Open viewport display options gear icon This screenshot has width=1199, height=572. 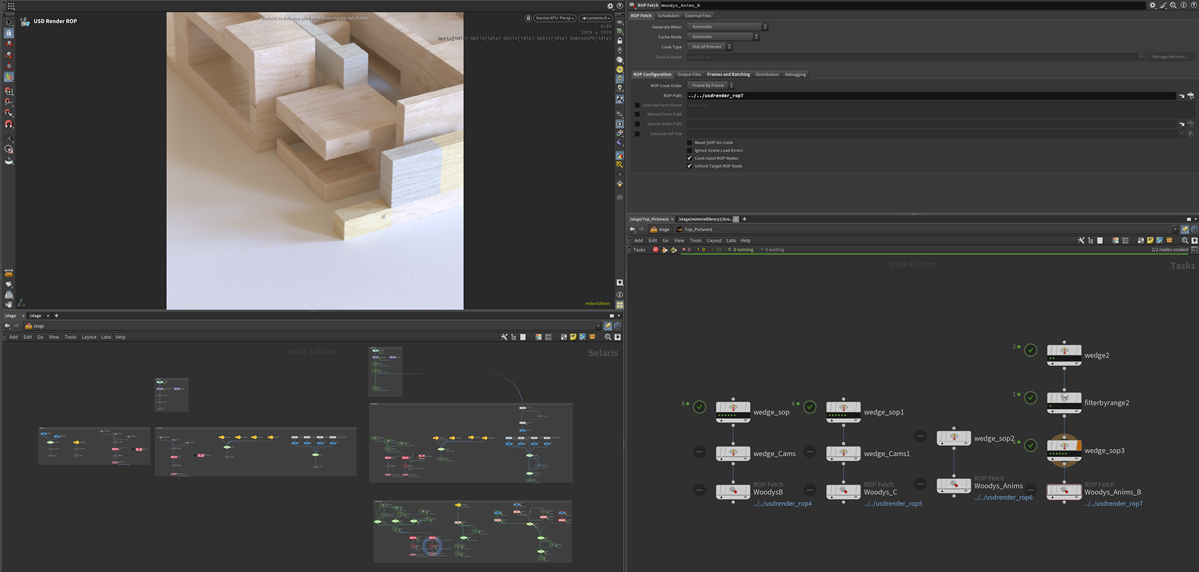[610, 6]
